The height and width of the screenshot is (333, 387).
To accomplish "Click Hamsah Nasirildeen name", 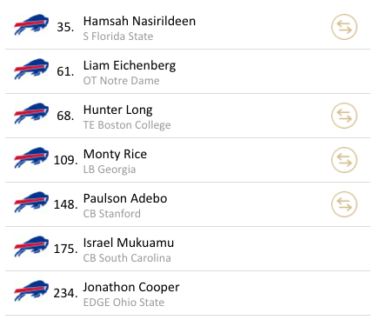I will [139, 21].
